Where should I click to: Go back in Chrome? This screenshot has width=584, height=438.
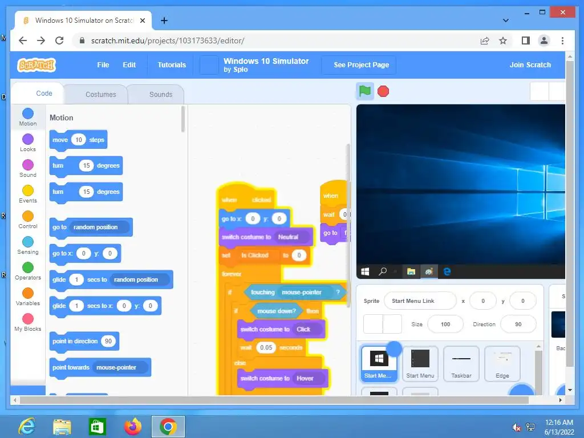[x=23, y=40]
